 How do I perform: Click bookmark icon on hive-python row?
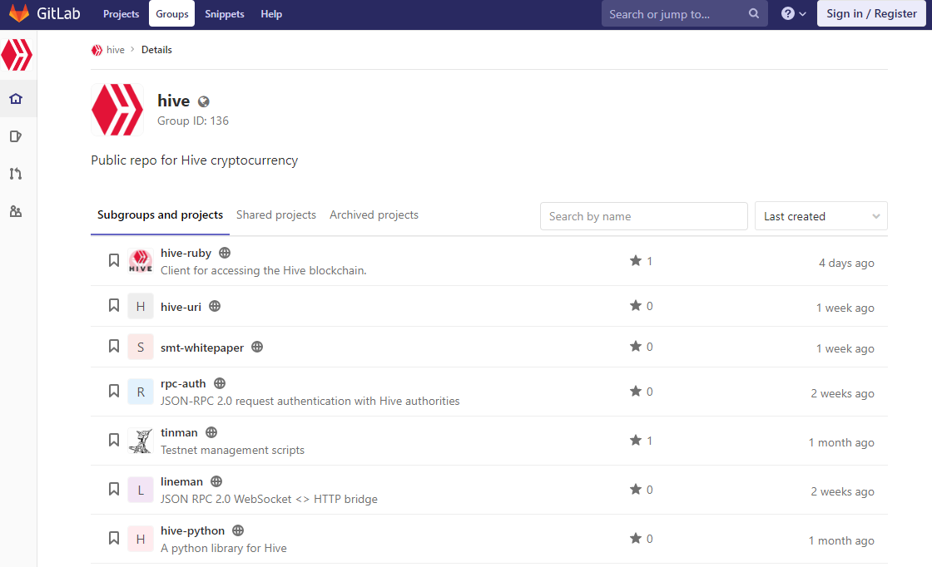click(x=113, y=539)
